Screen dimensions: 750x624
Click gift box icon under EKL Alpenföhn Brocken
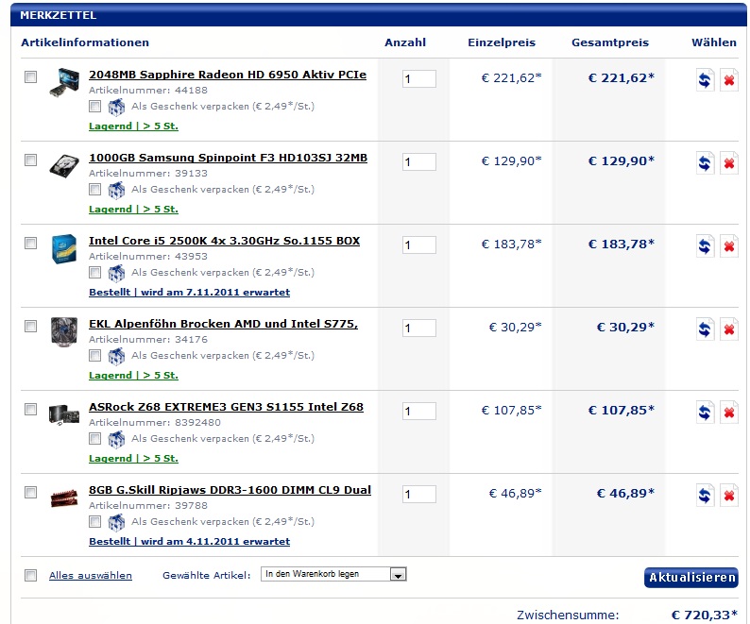116,357
